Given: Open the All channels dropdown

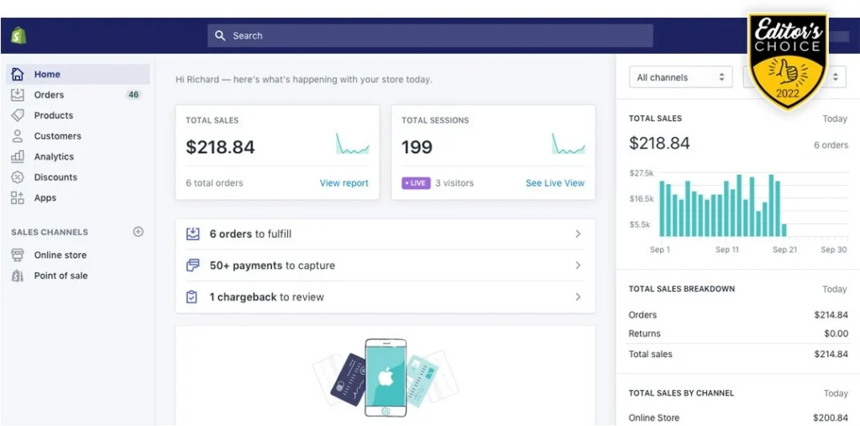Looking at the screenshot, I should 680,77.
